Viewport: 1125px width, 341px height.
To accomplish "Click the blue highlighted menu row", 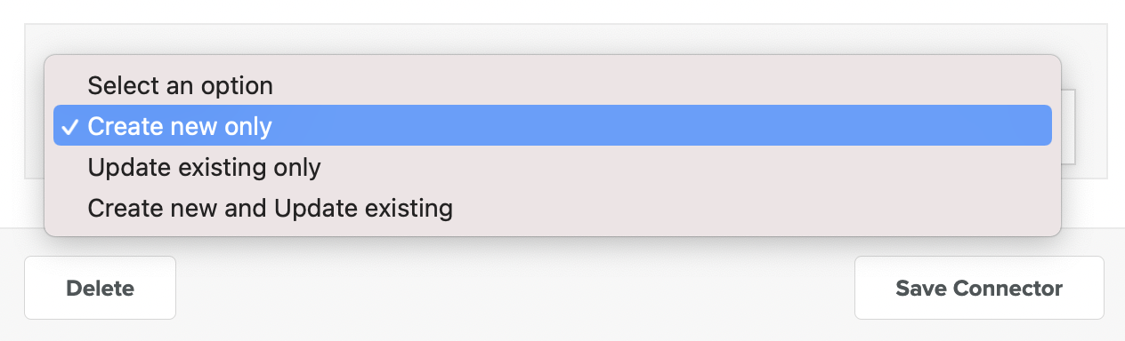I will [553, 126].
